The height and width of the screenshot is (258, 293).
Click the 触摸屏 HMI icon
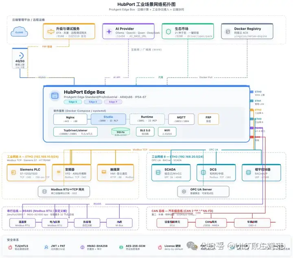[104, 172]
